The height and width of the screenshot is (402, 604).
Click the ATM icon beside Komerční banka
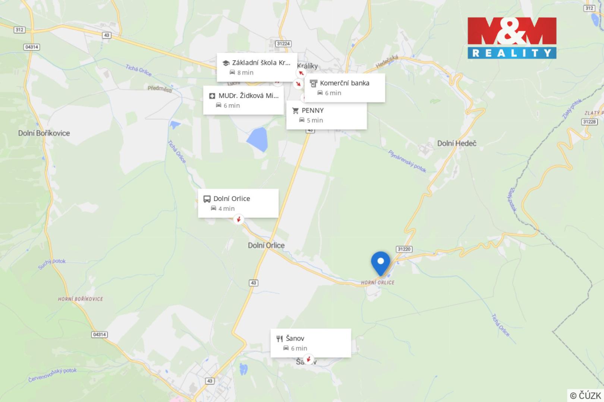coord(314,83)
